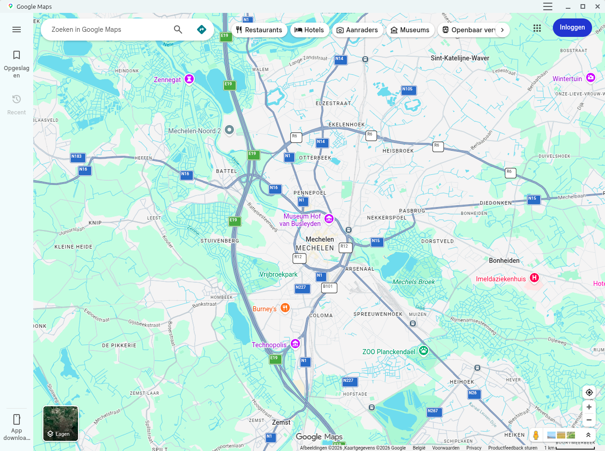The height and width of the screenshot is (451, 605).
Task: Click the B101 road shield
Action: pyautogui.click(x=328, y=287)
